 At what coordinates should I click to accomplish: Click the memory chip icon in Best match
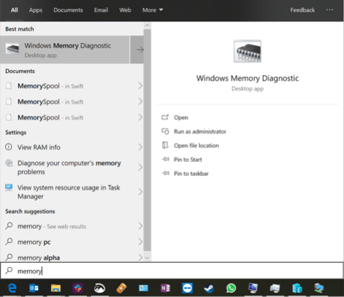[12, 50]
